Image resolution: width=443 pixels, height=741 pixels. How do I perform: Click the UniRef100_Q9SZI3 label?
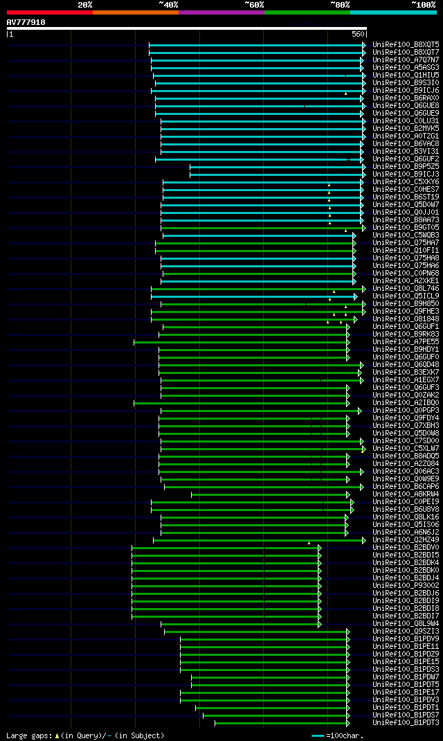tap(406, 631)
